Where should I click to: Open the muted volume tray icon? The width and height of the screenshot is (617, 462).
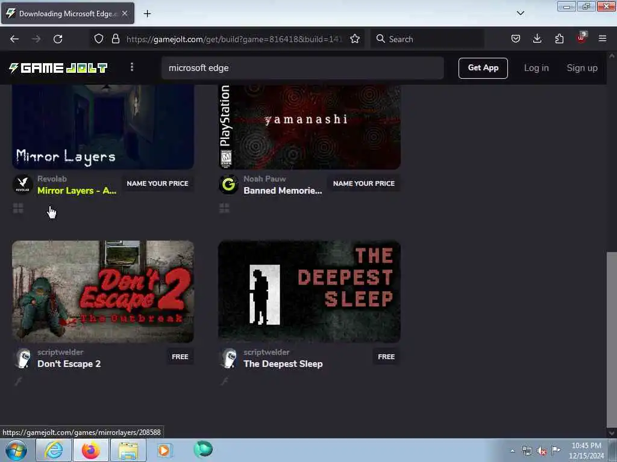click(x=542, y=451)
